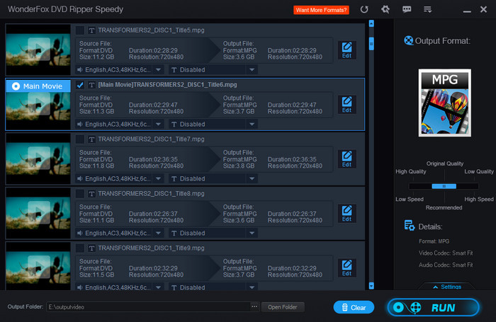Edit the Title5.mpg output
The width and height of the screenshot is (496, 322).
(x=346, y=50)
